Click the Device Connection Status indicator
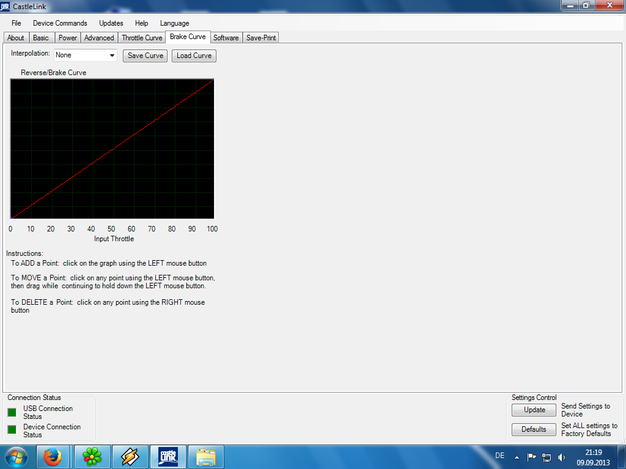Viewport: 626px width, 469px height. pyautogui.click(x=12, y=430)
